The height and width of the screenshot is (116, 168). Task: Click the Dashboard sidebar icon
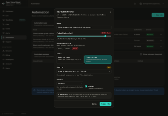tap(3, 11)
